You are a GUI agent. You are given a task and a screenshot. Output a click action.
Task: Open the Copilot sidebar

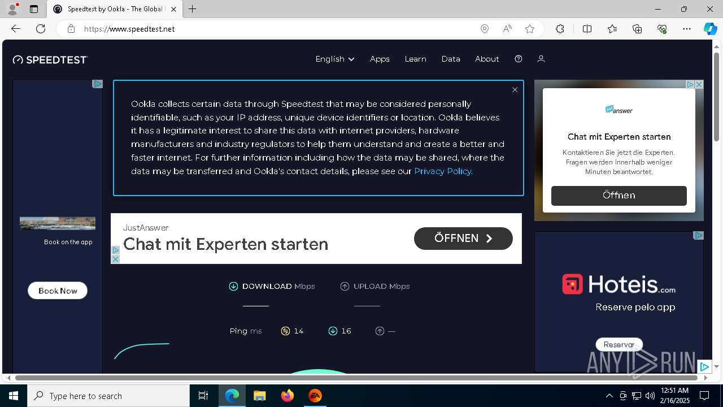710,29
